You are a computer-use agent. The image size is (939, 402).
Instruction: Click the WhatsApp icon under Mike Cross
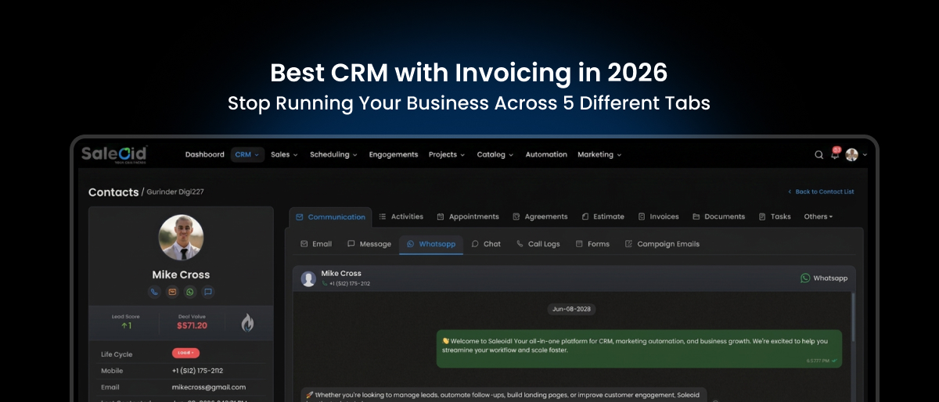pyautogui.click(x=190, y=292)
